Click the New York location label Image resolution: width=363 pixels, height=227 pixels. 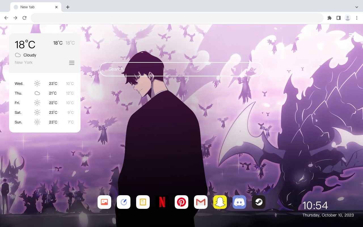[x=24, y=62]
